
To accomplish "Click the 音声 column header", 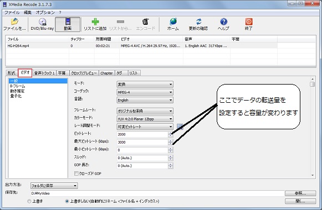I will [x=207, y=39].
